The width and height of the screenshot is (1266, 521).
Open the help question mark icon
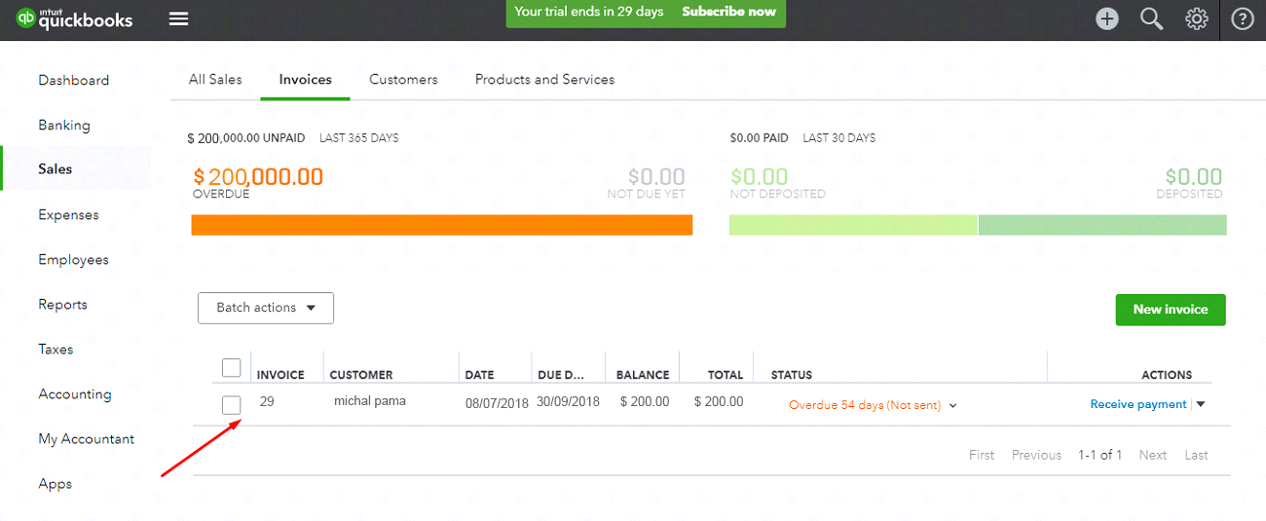pos(1243,19)
